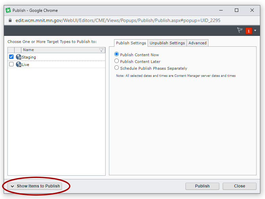Select Publish Content Now radio button
The height and width of the screenshot is (199, 265).
(x=117, y=54)
